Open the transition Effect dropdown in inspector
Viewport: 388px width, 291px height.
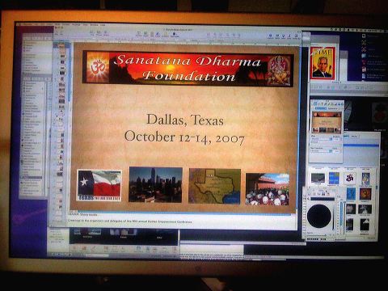(x=322, y=139)
